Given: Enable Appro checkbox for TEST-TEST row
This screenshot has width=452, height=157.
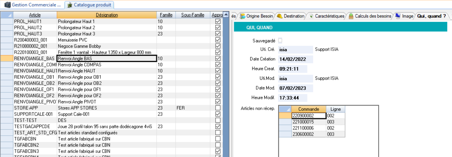Looking at the screenshot, I should point(218,120).
